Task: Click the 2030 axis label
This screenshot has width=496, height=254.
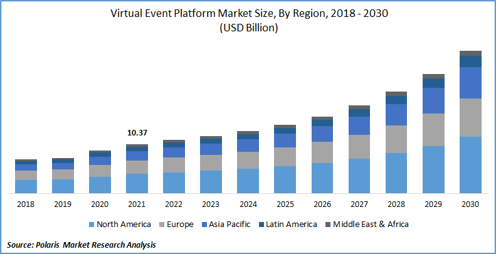Action: click(470, 204)
